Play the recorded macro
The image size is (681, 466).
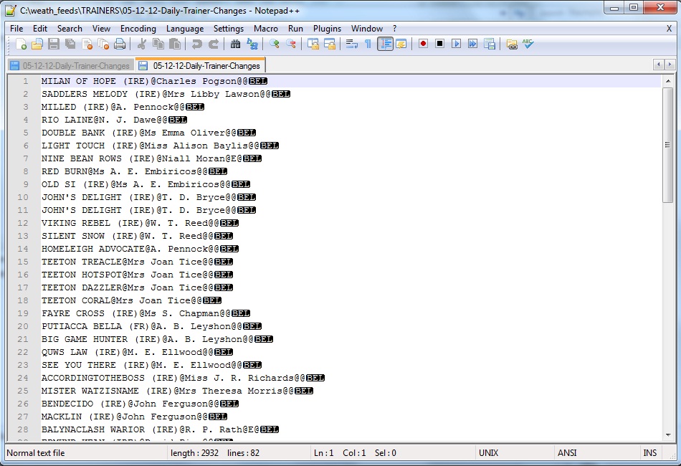456,44
